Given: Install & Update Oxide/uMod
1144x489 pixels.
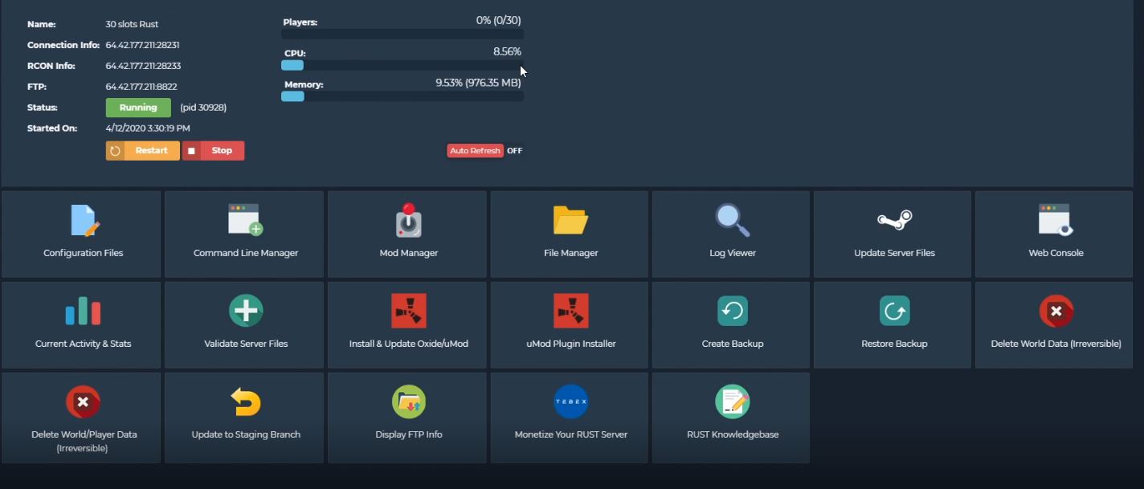Looking at the screenshot, I should click(x=407, y=324).
